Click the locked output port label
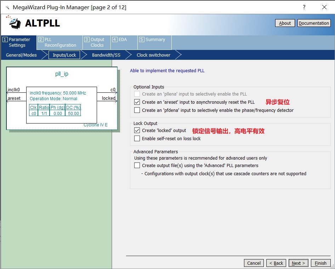Screen dimensions: 335x269 (x=108, y=98)
